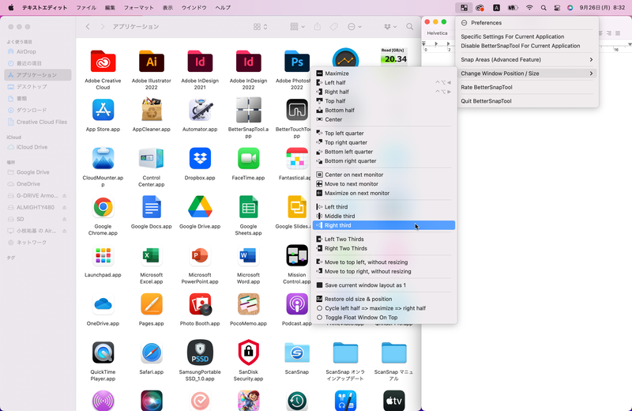Screen dimensions: 632x411
Task: Open Adobe InDesign 2021 icon
Action: pyautogui.click(x=200, y=62)
